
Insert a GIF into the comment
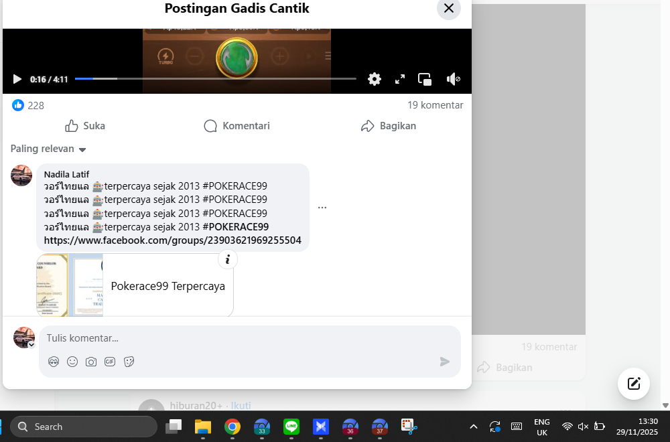click(x=110, y=362)
